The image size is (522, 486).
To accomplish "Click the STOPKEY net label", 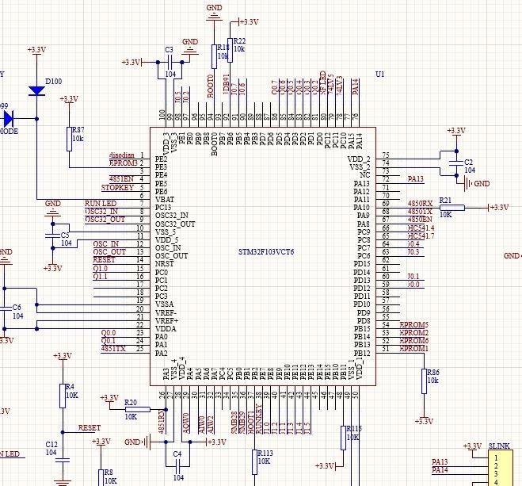I will (x=117, y=188).
